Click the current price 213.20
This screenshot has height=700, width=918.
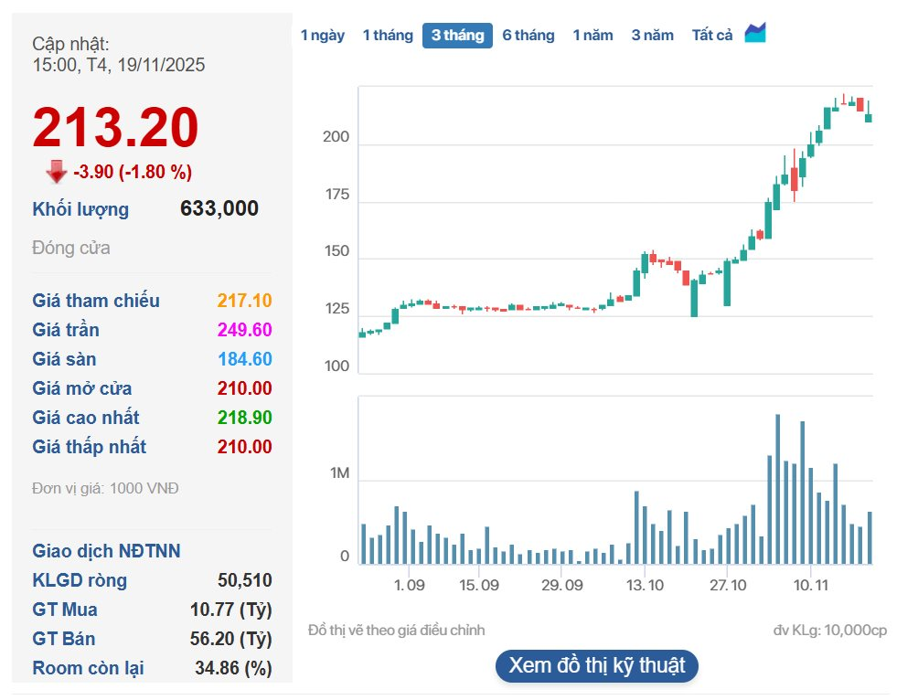pos(115,128)
